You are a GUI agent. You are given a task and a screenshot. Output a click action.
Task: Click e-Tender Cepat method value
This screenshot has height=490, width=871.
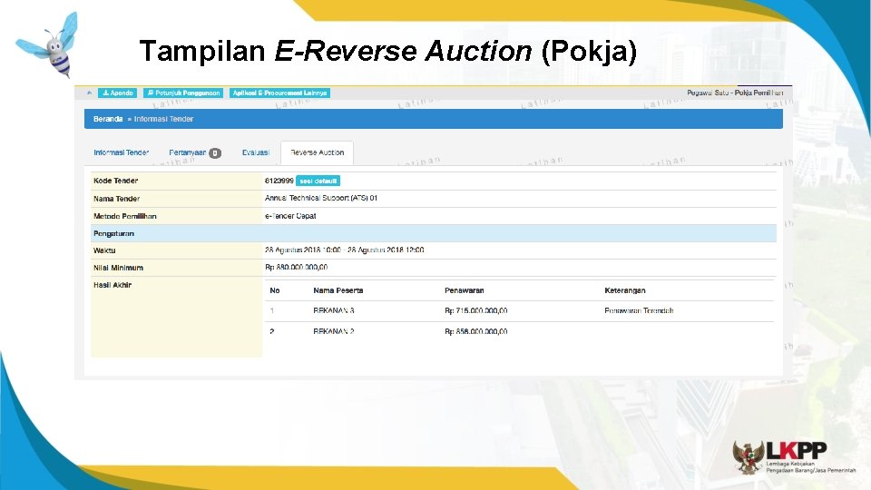tap(290, 216)
